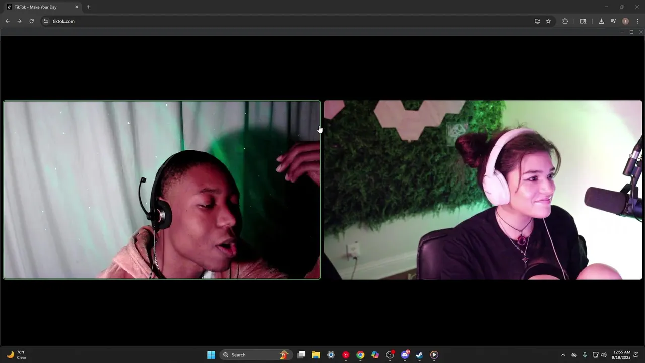Open the Chrome profile avatar
The image size is (645, 363).
(625, 21)
